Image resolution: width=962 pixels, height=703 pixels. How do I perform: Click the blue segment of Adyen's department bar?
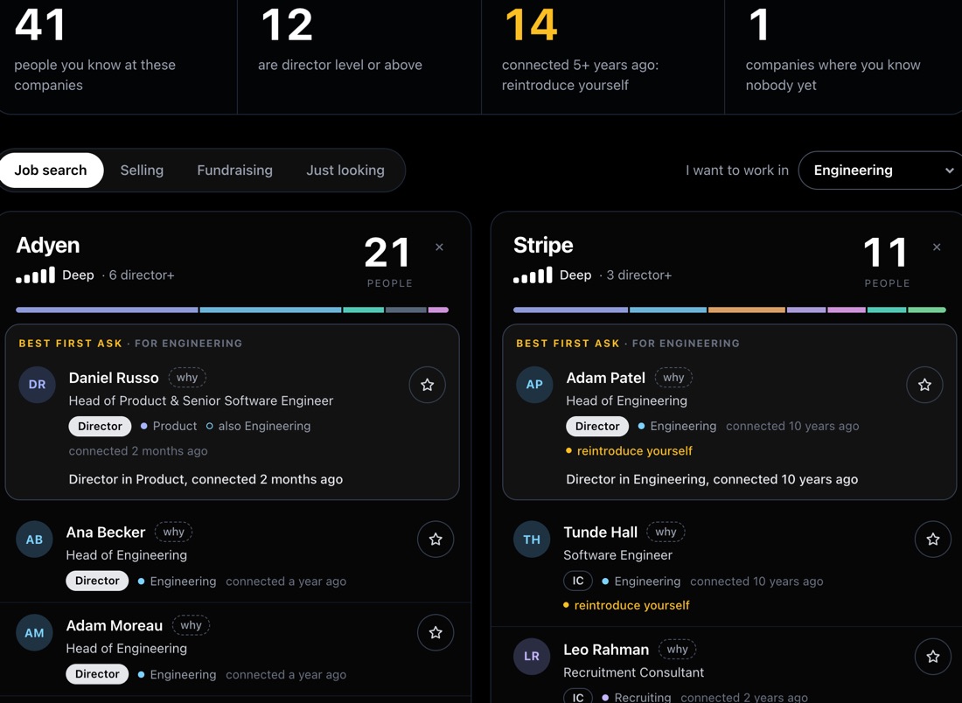click(270, 310)
